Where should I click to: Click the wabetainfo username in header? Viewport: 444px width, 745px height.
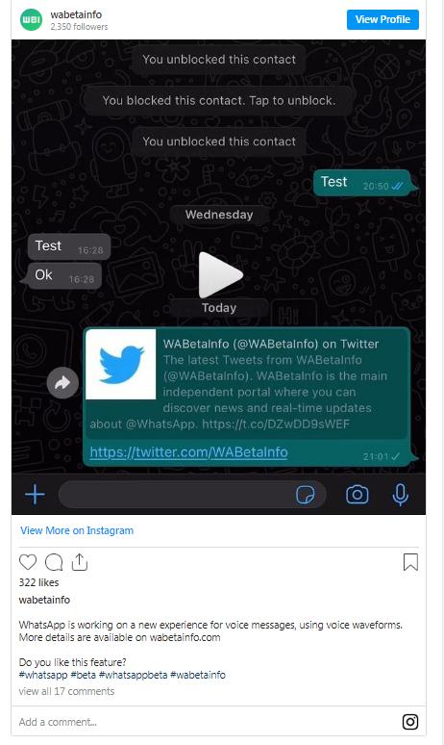pyautogui.click(x=76, y=14)
